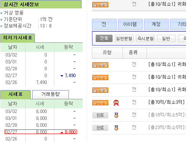This screenshot has height=142, width=191.
Task: Select the 일반 filter button
Action: coord(166,38)
